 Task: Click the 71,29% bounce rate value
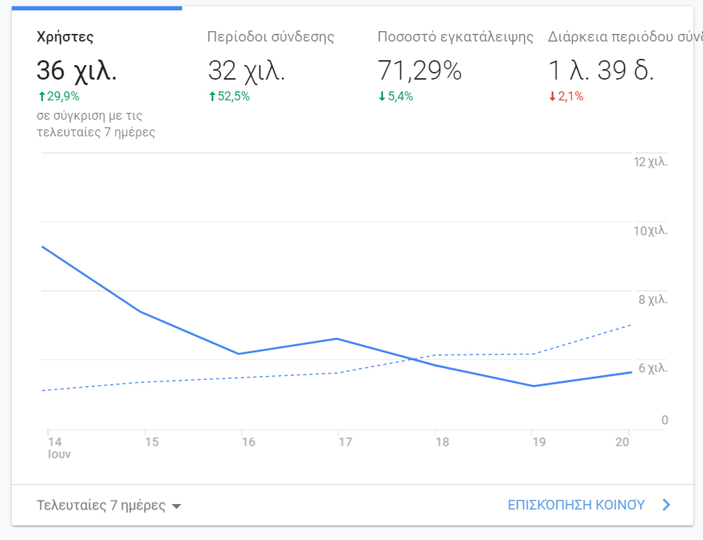coord(420,71)
